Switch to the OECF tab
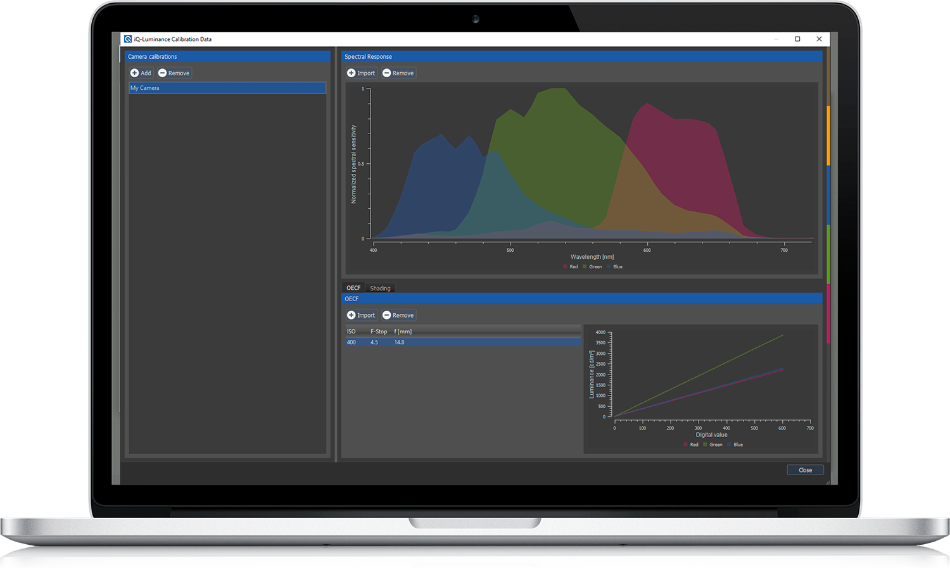The image size is (950, 584). pyautogui.click(x=353, y=288)
